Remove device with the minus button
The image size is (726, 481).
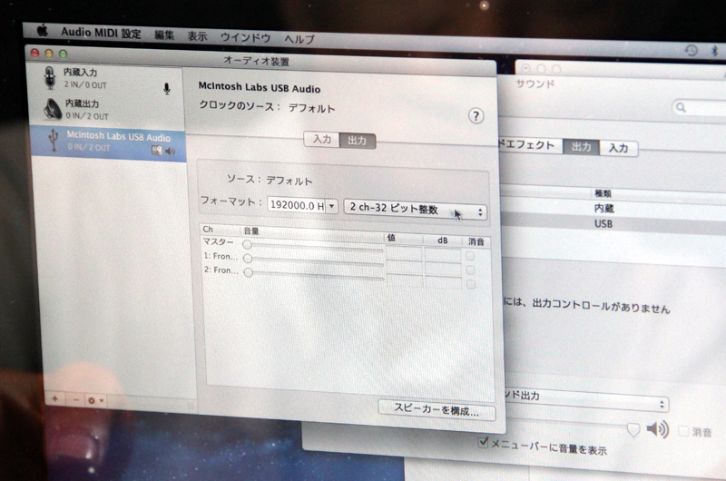point(76,400)
